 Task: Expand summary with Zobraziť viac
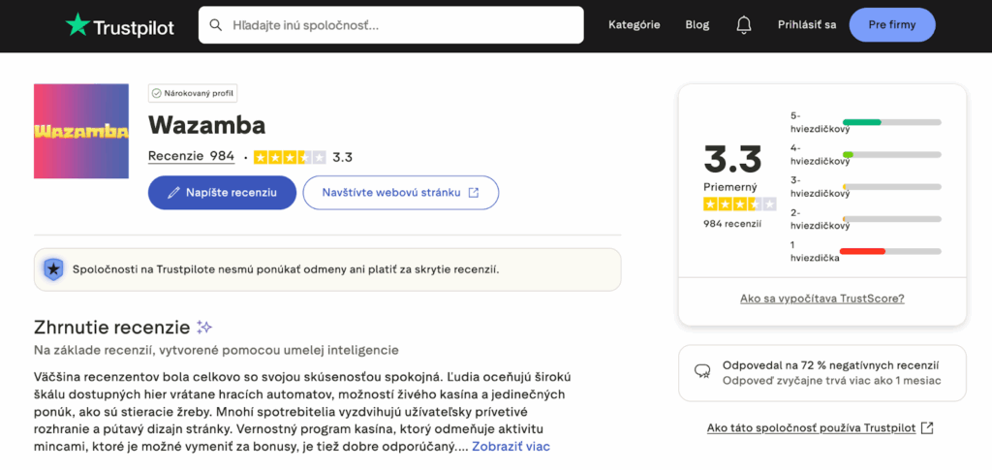pyautogui.click(x=511, y=447)
